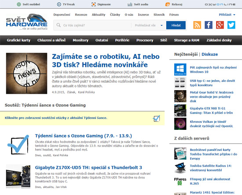The height and width of the screenshot is (195, 242).
Task: Go to Aktuality in top navigation
Action: click(99, 15)
